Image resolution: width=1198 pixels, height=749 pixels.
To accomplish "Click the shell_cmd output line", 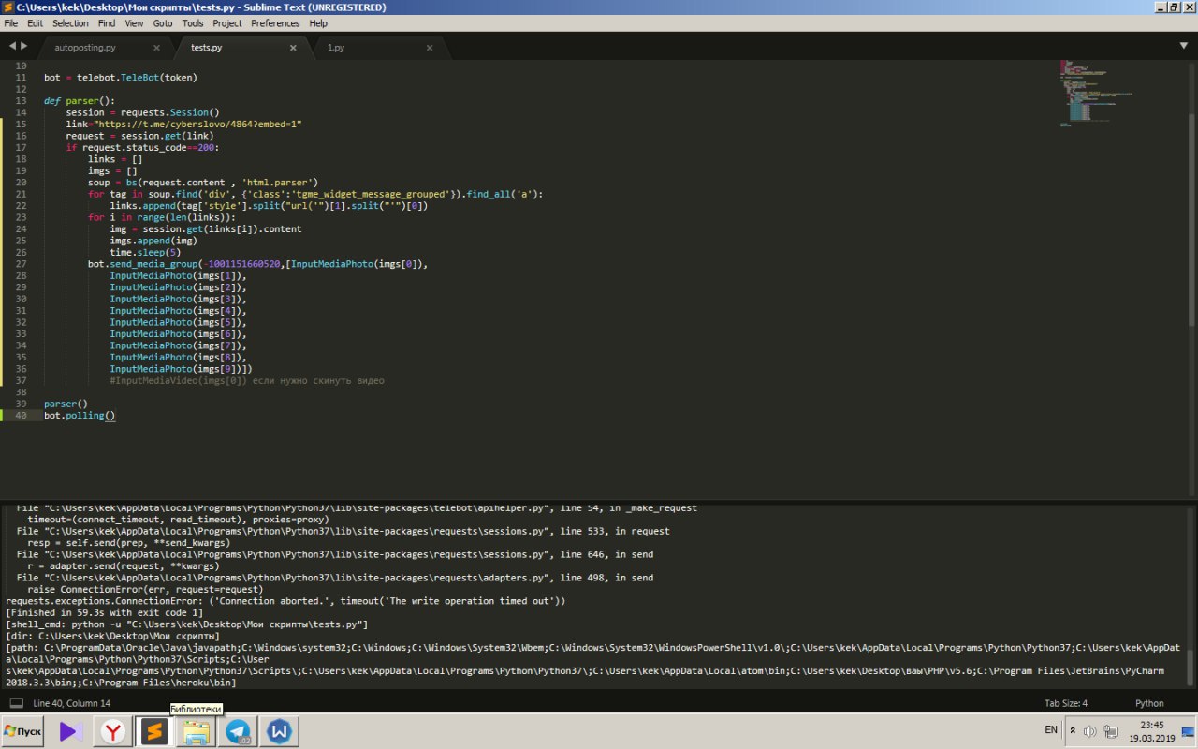I will (186, 624).
